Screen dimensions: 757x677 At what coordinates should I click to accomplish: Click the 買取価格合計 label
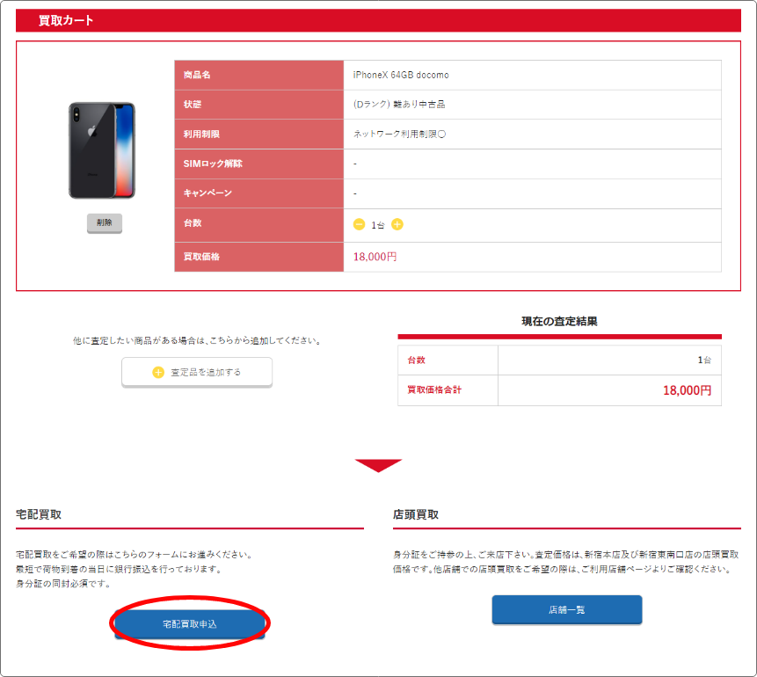click(x=434, y=389)
